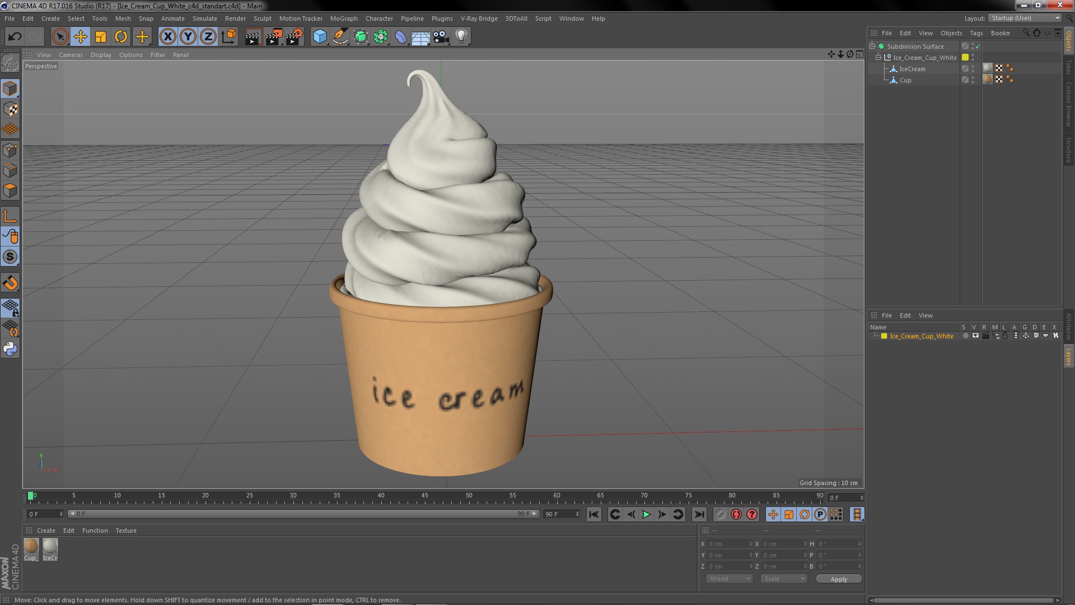Image resolution: width=1075 pixels, height=605 pixels.
Task: Open the Python script icon in left sidebar
Action: 10,348
